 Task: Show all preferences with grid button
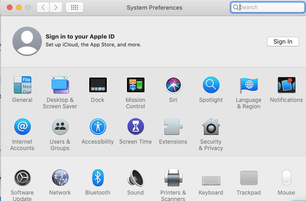[x=75, y=7]
